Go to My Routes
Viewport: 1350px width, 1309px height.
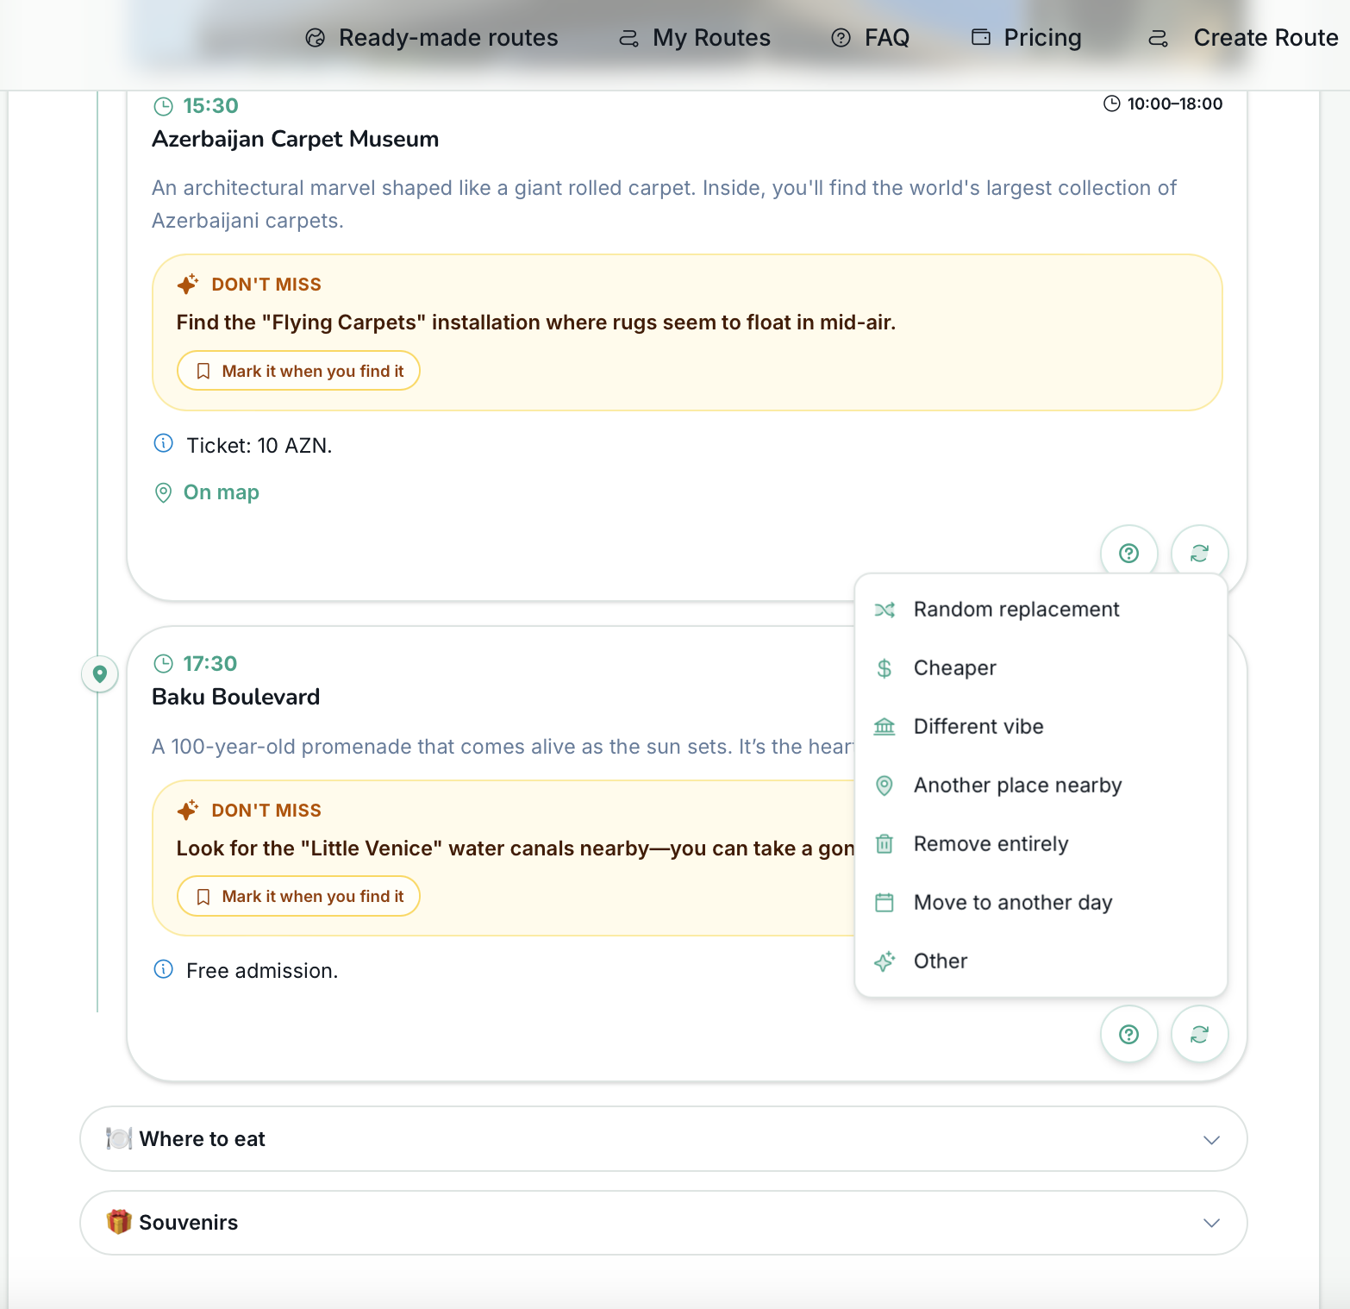click(695, 38)
